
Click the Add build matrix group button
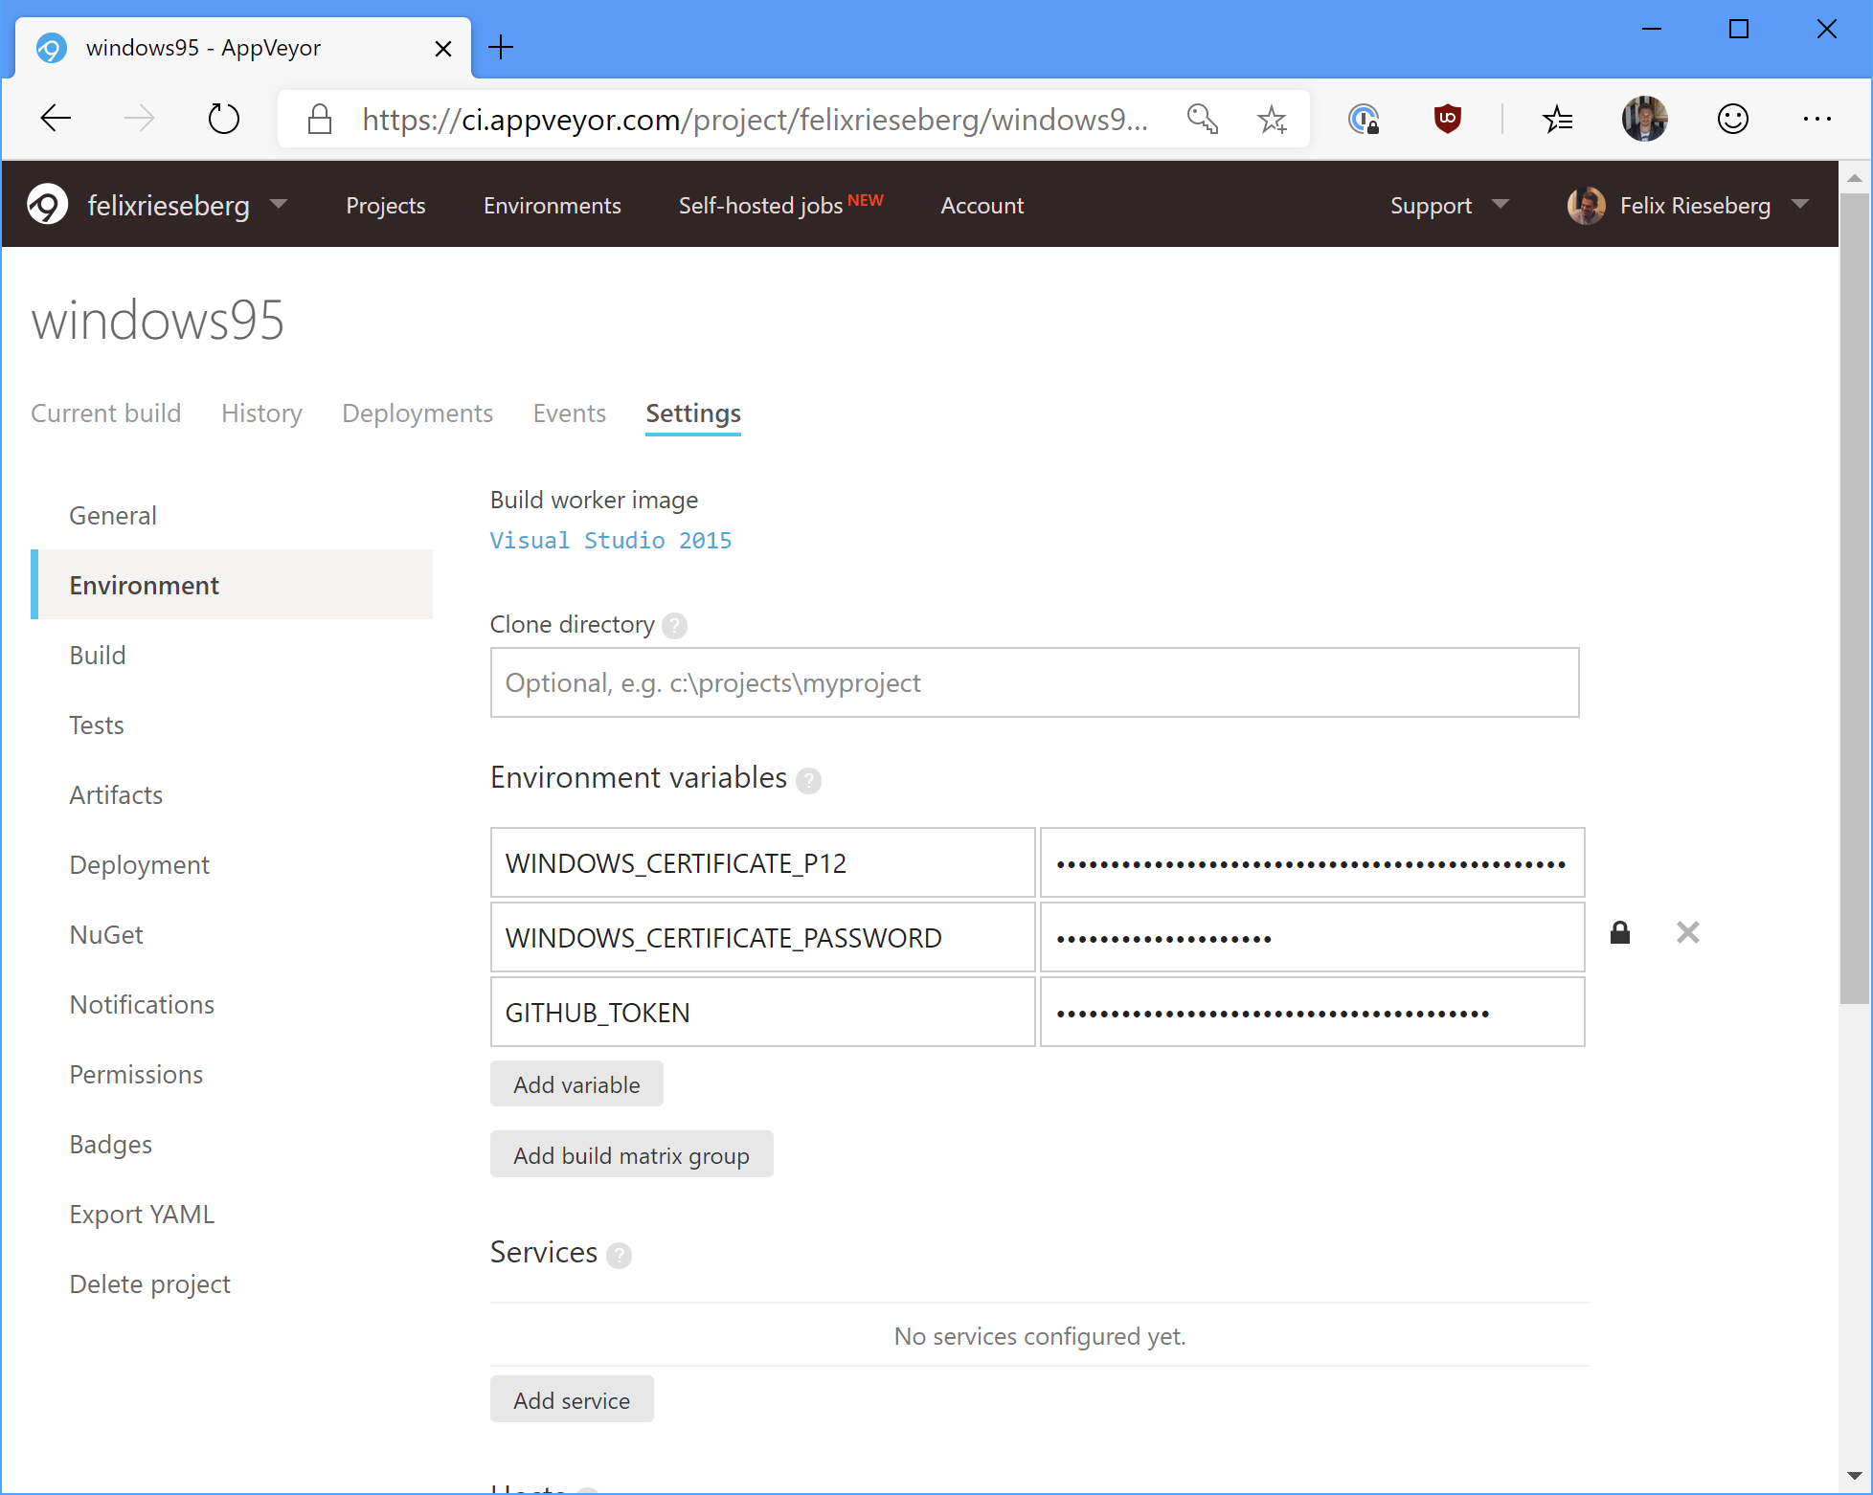(x=632, y=1155)
